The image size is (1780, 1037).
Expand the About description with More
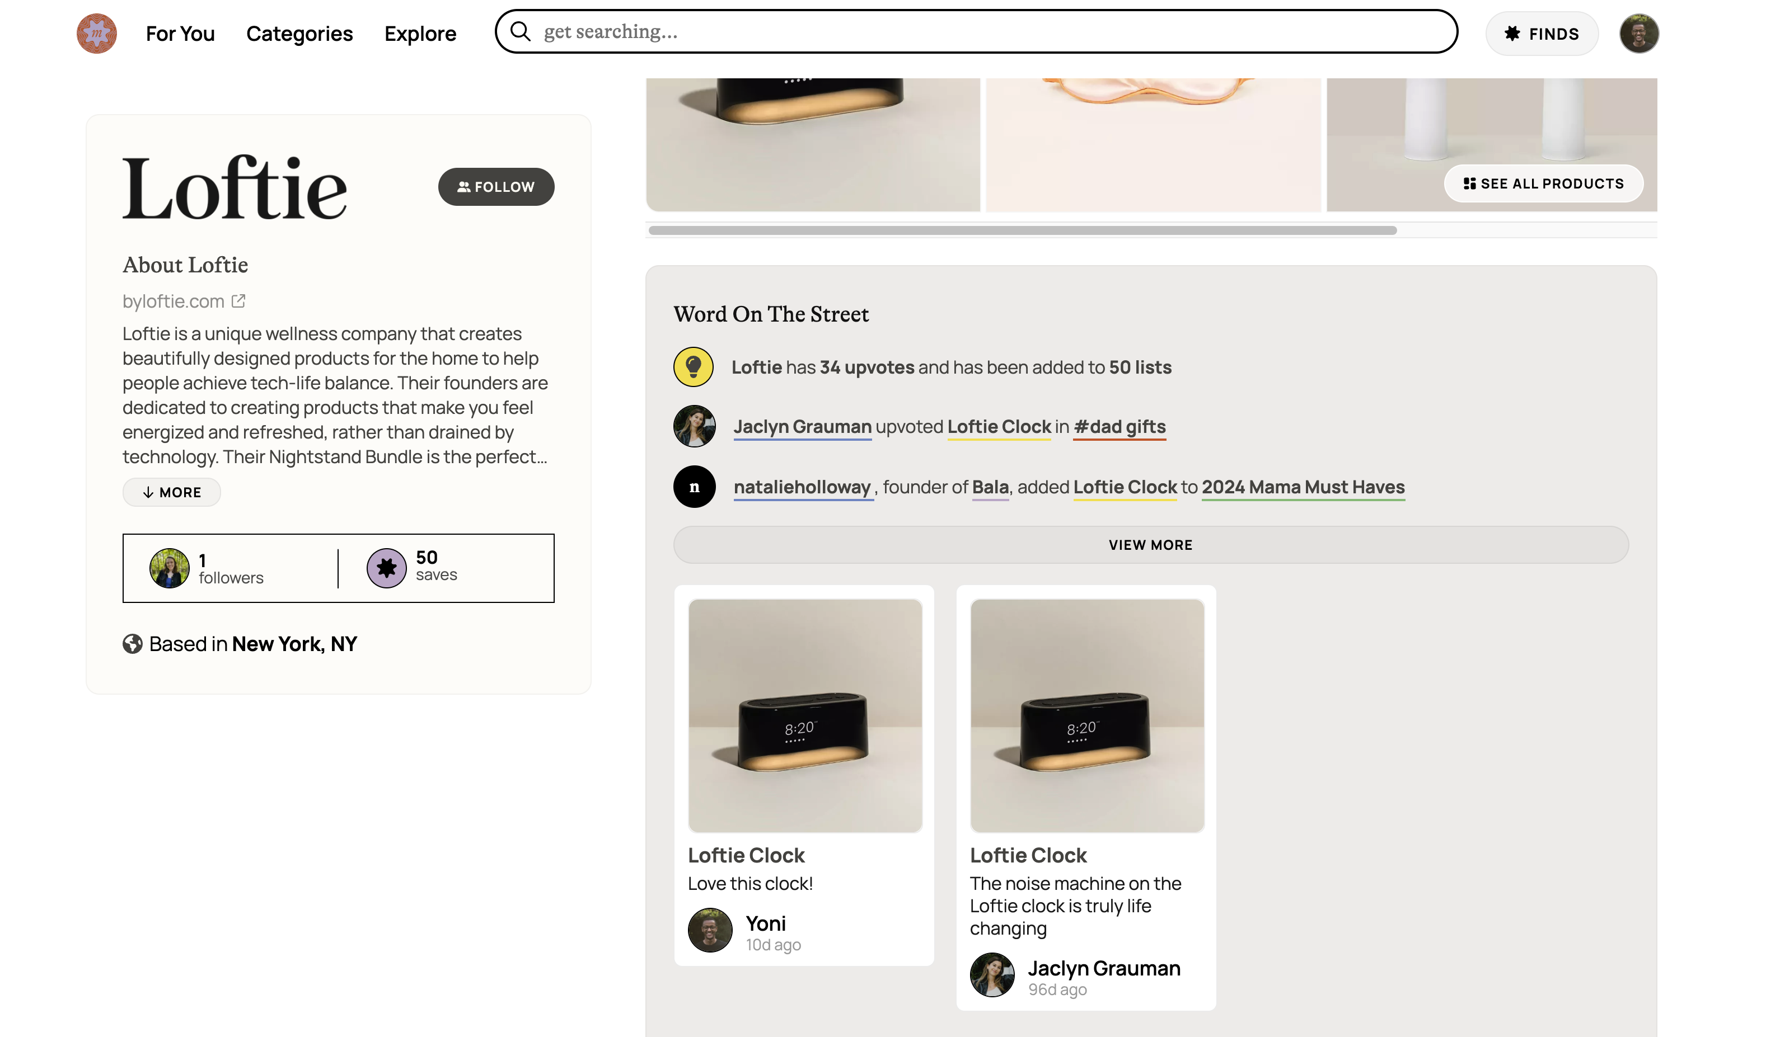click(172, 493)
